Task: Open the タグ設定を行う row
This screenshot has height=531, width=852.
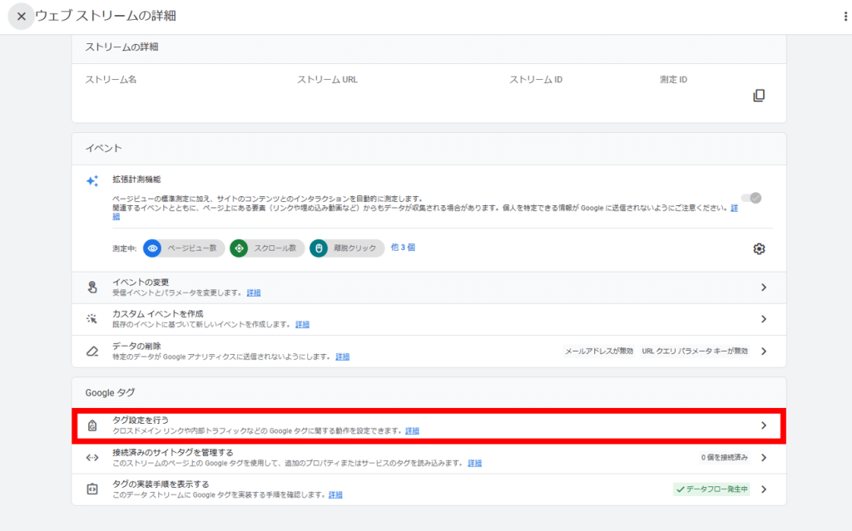Action: (x=428, y=425)
